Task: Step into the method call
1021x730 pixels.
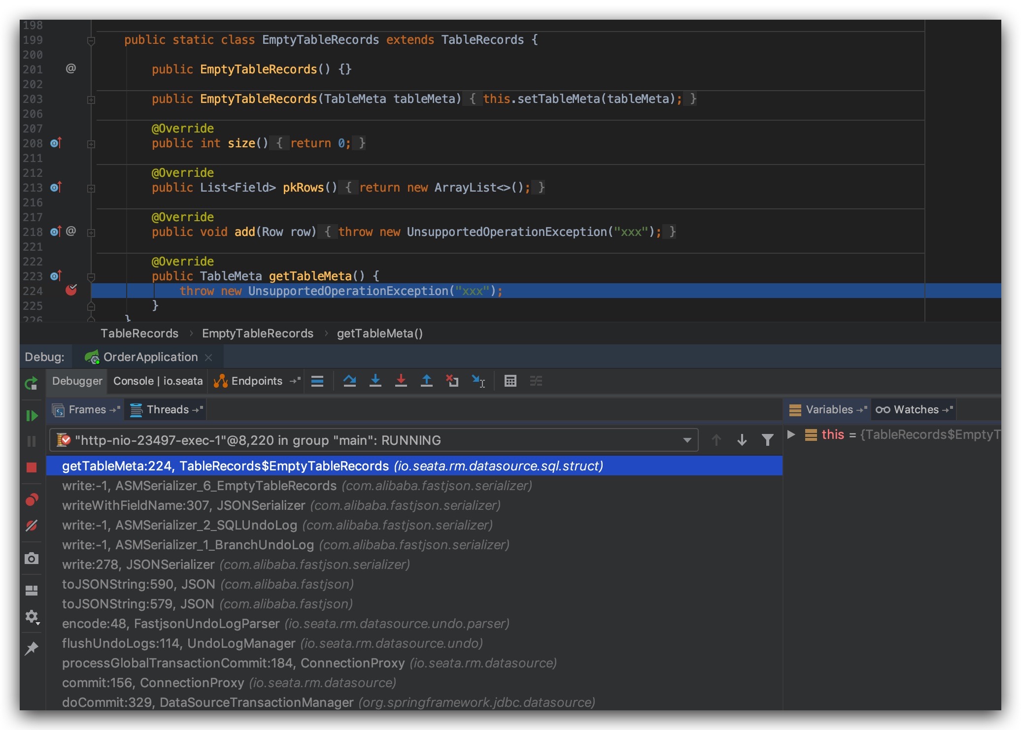Action: point(376,381)
